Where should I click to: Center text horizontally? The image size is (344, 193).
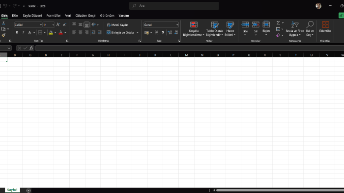pyautogui.click(x=80, y=32)
